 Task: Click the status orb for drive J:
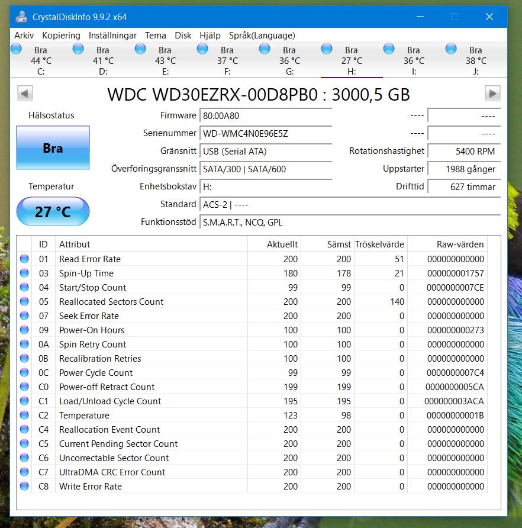[451, 49]
